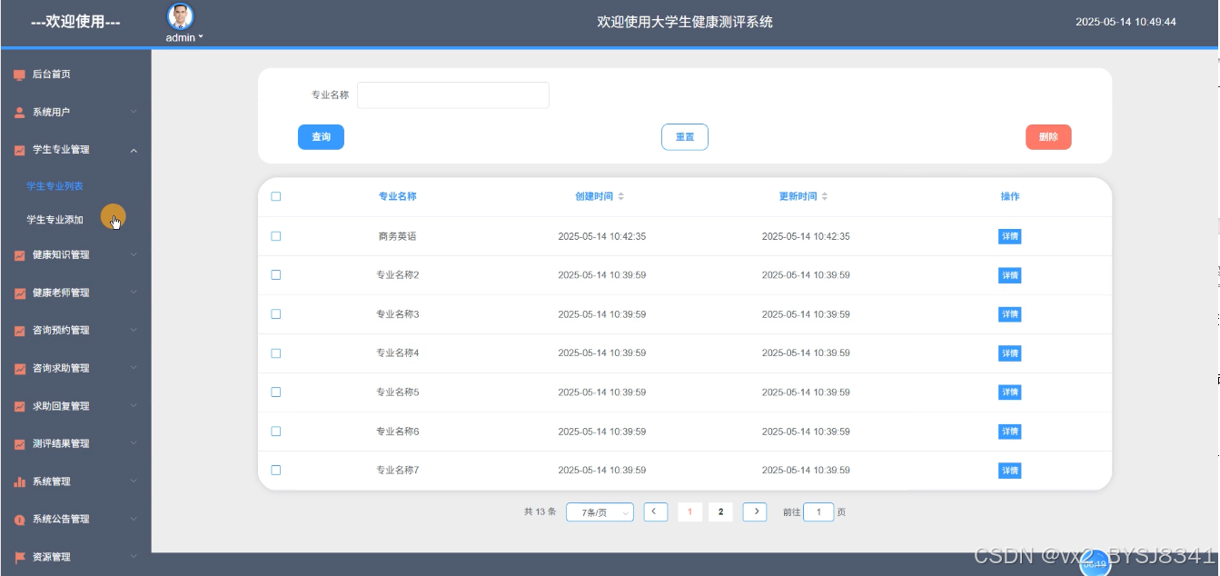
Task: Expand the 健康知识管理 menu chevron
Action: tap(134, 255)
